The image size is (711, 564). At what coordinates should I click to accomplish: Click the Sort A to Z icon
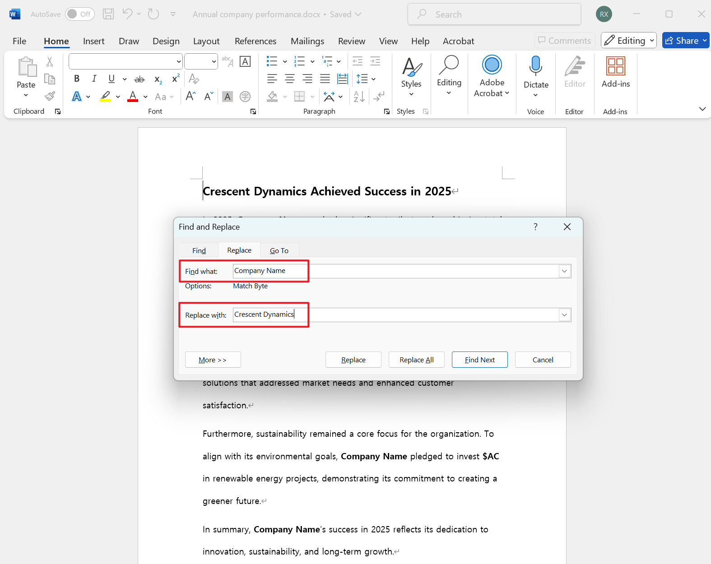pyautogui.click(x=359, y=97)
